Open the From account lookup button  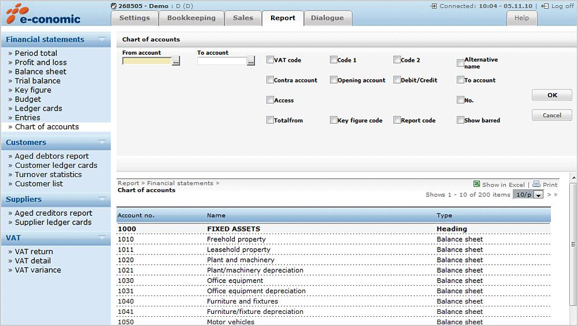176,61
